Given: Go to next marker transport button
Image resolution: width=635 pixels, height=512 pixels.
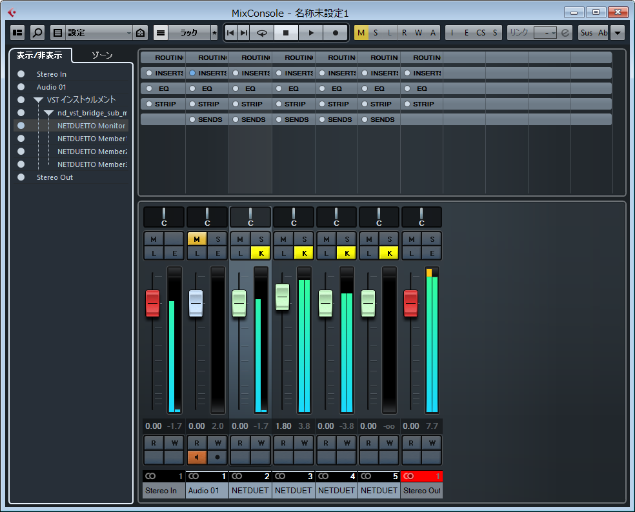Looking at the screenshot, I should (243, 33).
